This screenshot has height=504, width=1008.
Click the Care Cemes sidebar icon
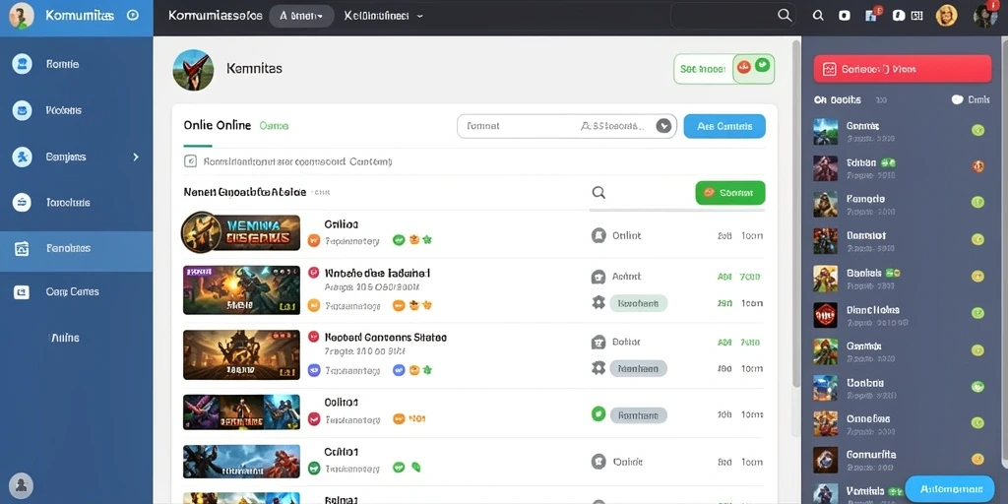[x=22, y=291]
